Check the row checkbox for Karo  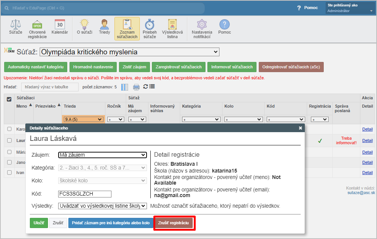[x=9, y=129]
